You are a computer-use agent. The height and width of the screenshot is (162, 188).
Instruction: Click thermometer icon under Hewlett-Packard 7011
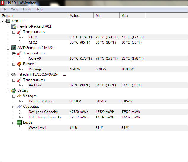coord(19,32)
